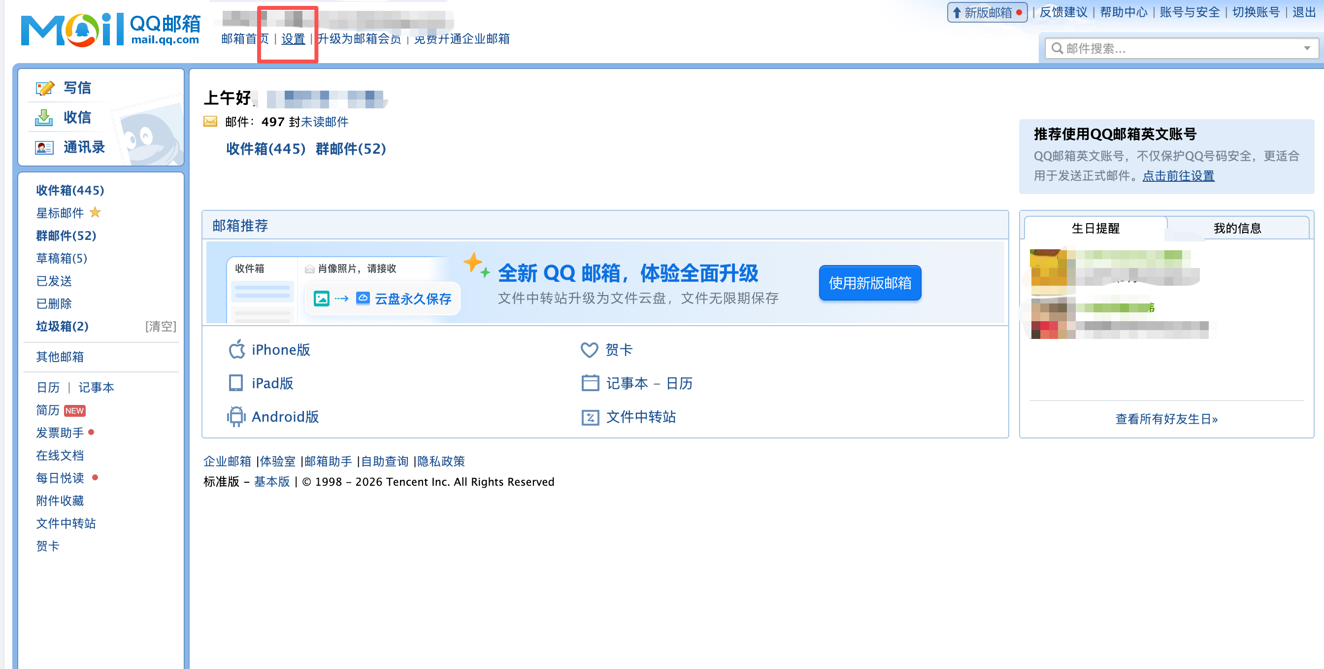Image resolution: width=1324 pixels, height=669 pixels.
Task: Click the envelope icon before 邮件 count
Action: click(x=210, y=121)
